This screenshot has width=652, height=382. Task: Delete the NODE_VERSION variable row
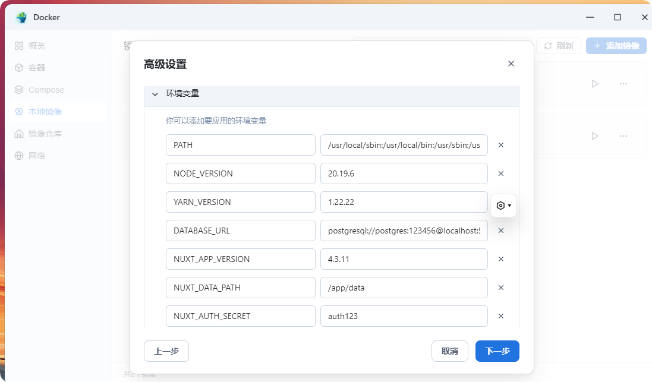[501, 173]
